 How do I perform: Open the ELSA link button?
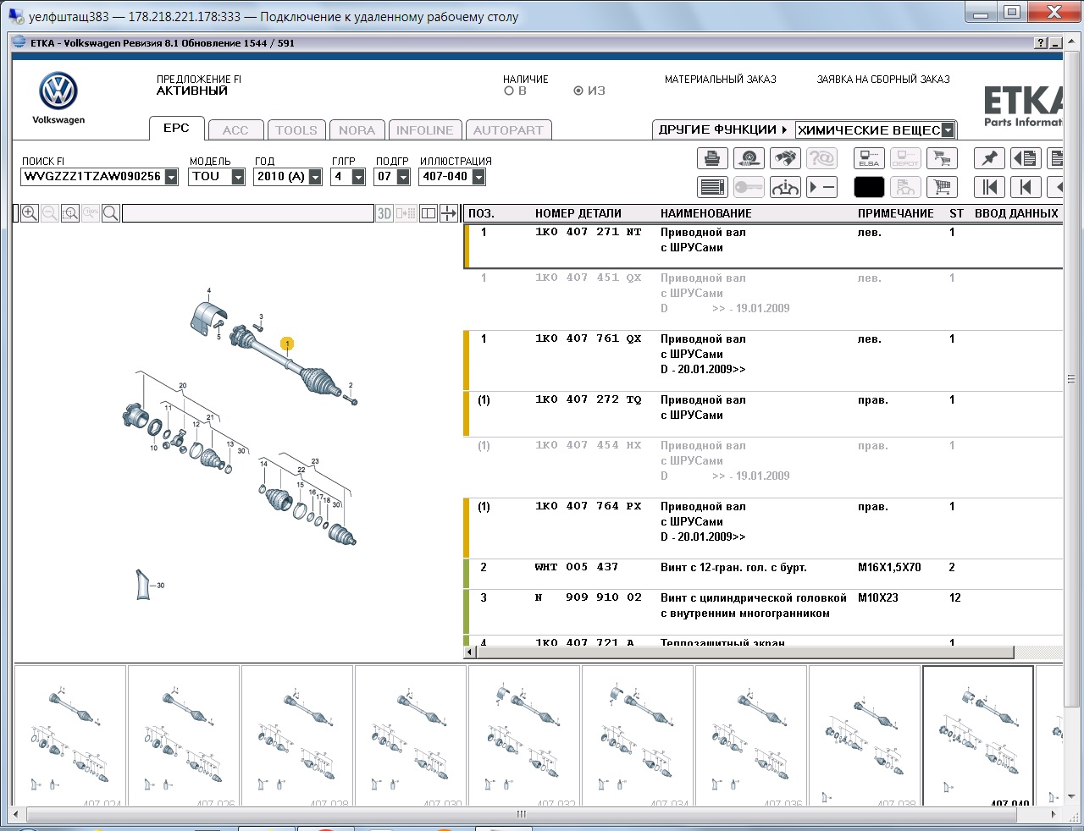click(869, 158)
